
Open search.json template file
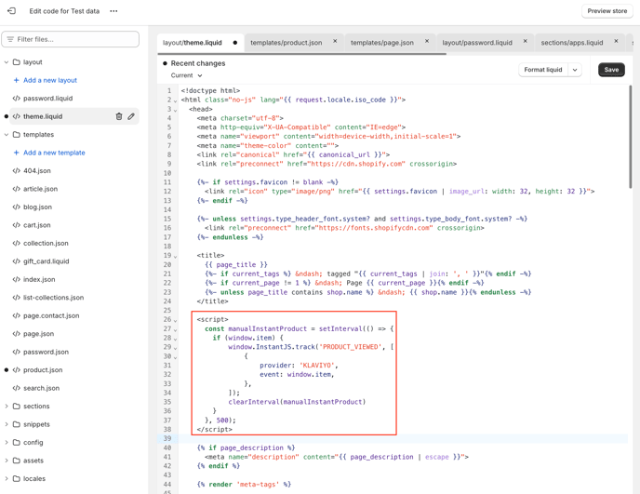point(41,388)
